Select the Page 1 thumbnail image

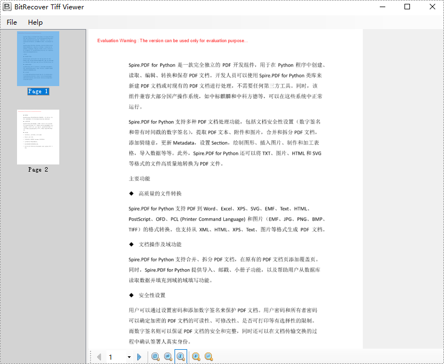click(38, 59)
